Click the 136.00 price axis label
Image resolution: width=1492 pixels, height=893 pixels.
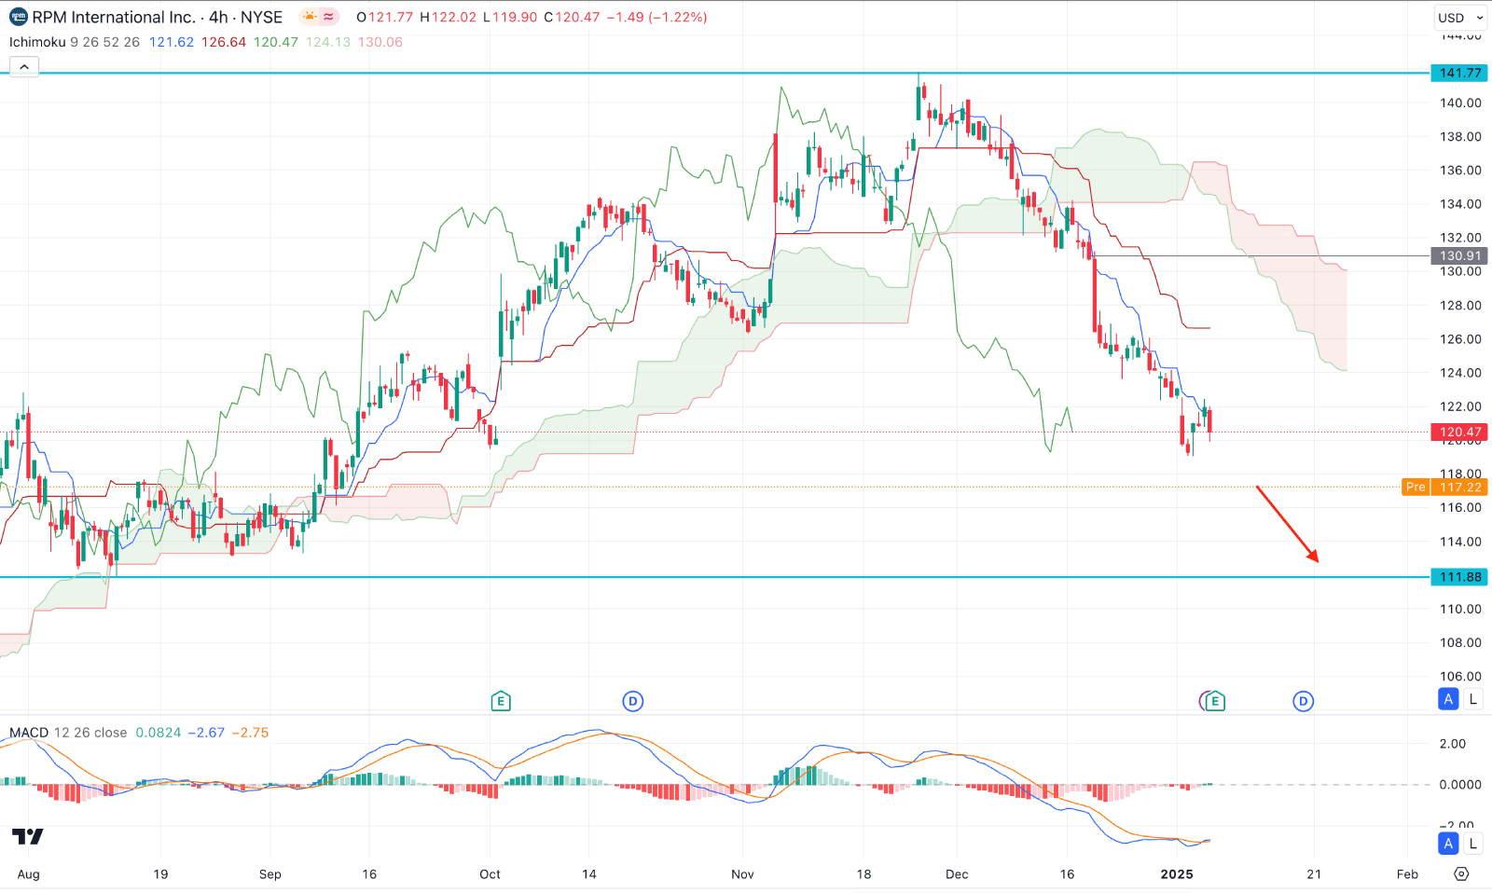(1460, 171)
